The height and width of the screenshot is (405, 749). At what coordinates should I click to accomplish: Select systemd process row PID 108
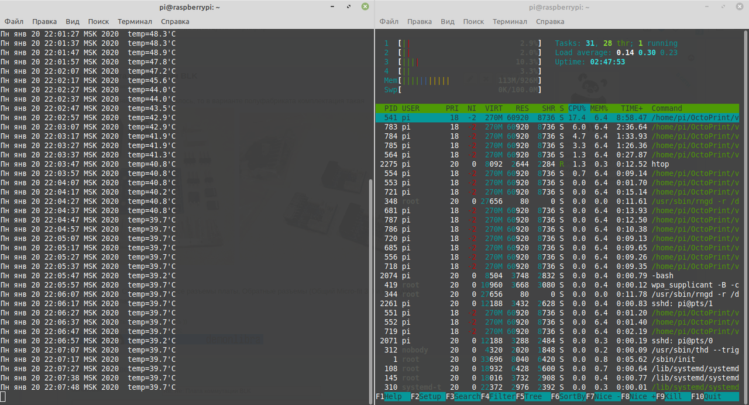point(557,369)
